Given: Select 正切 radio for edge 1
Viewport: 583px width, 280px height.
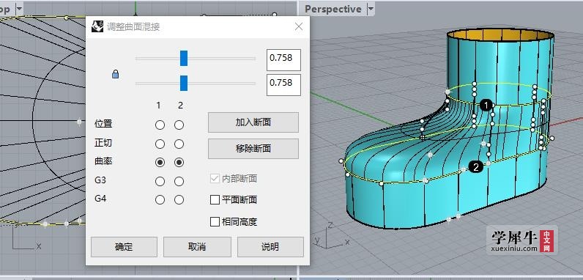Looking at the screenshot, I should 160,144.
